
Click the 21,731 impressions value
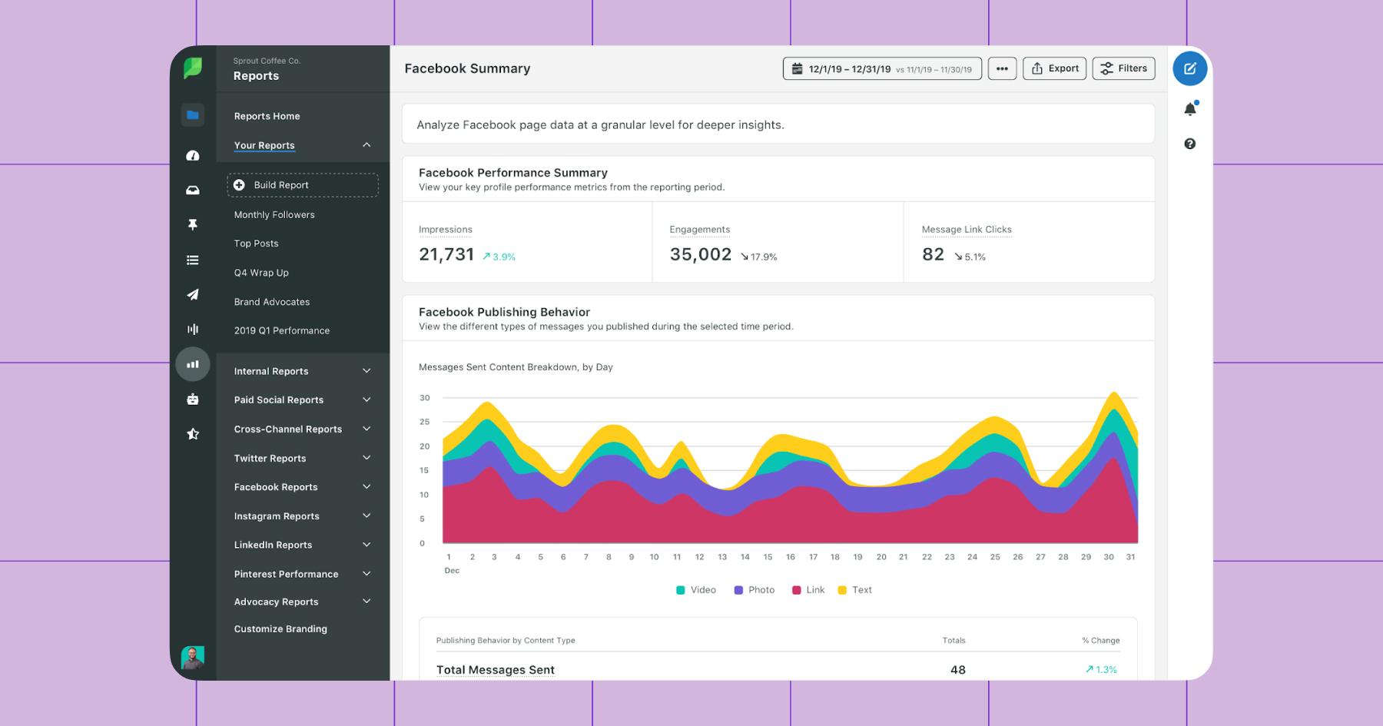coord(446,255)
